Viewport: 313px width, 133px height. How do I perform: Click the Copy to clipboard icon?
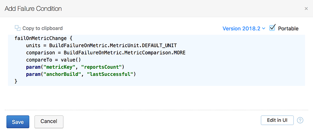18,28
